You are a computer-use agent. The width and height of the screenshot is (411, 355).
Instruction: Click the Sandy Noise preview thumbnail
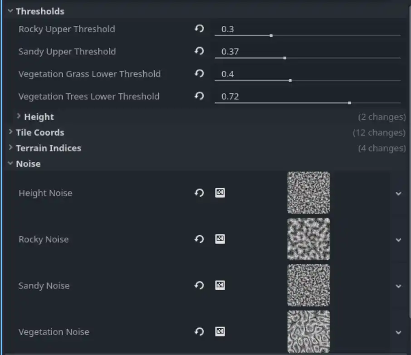308,285
